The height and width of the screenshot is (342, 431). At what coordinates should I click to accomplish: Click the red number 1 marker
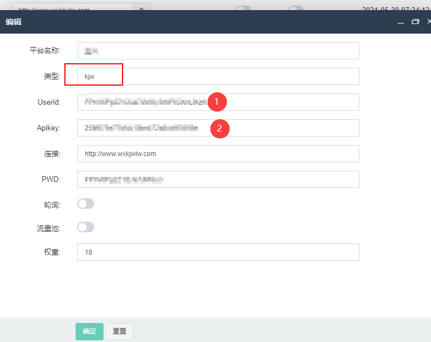click(217, 102)
